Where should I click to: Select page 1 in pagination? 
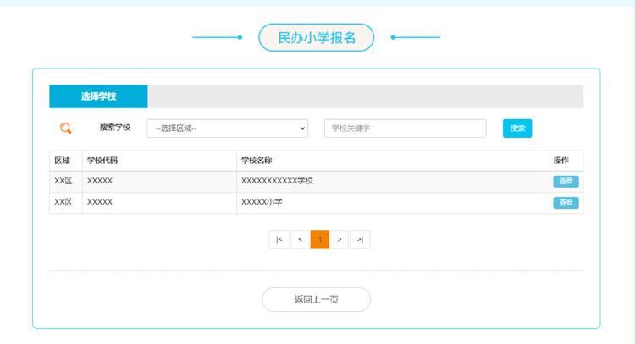319,240
